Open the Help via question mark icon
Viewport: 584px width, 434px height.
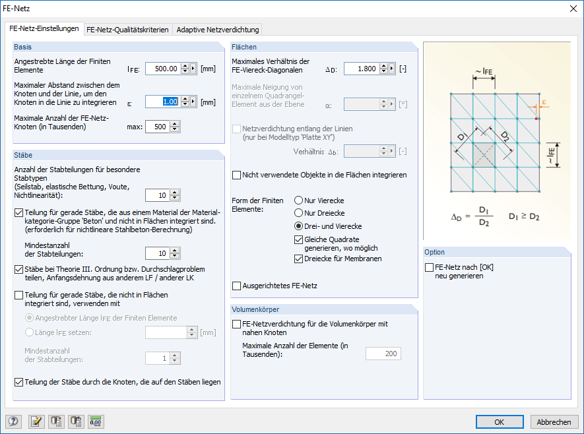click(12, 421)
